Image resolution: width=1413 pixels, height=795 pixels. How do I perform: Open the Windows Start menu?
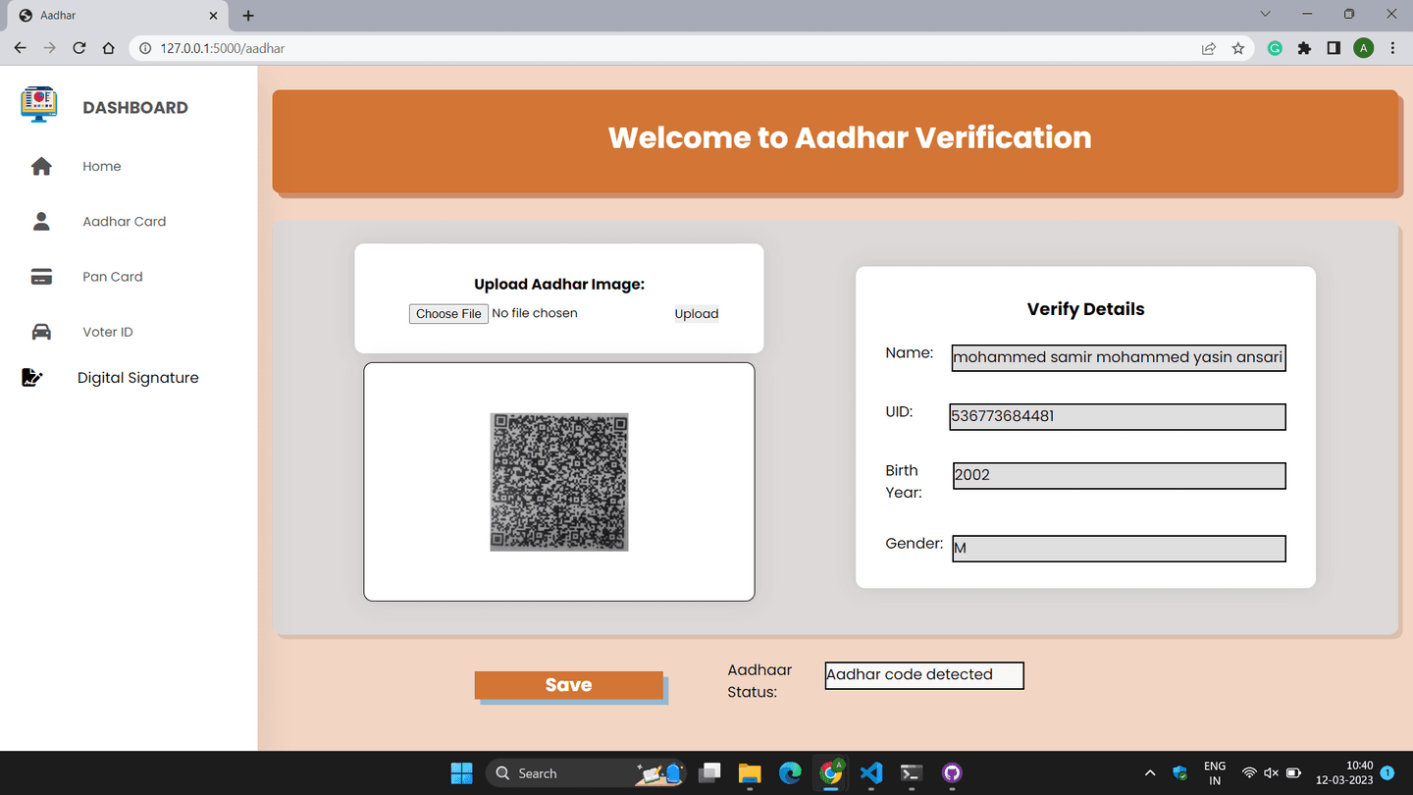[x=461, y=773]
